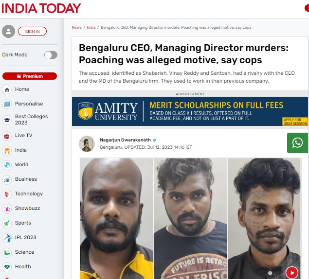Click the SIGN IN button
The height and width of the screenshot is (279, 309).
32,31
